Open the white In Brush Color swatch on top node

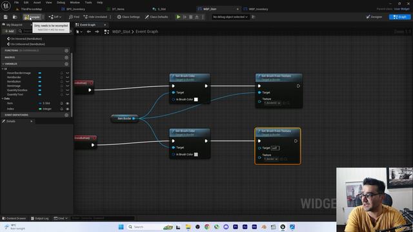(196, 99)
